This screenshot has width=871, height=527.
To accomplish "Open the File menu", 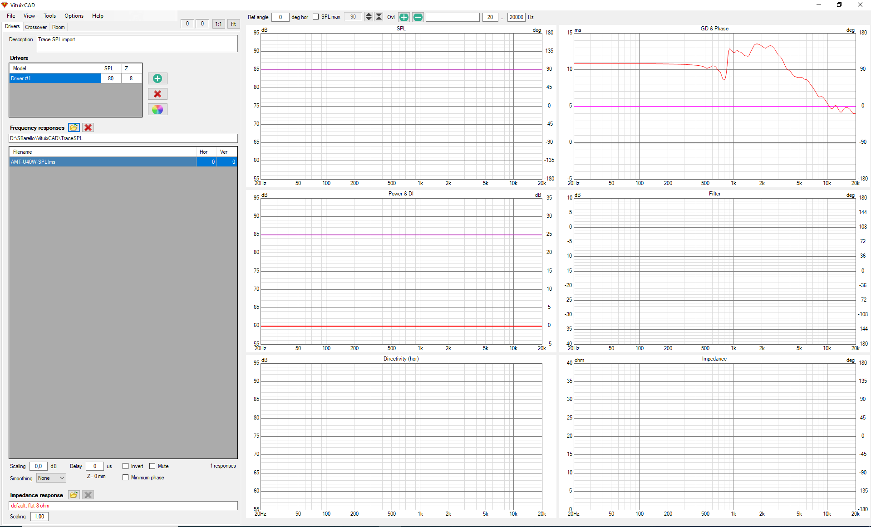I will tap(11, 16).
